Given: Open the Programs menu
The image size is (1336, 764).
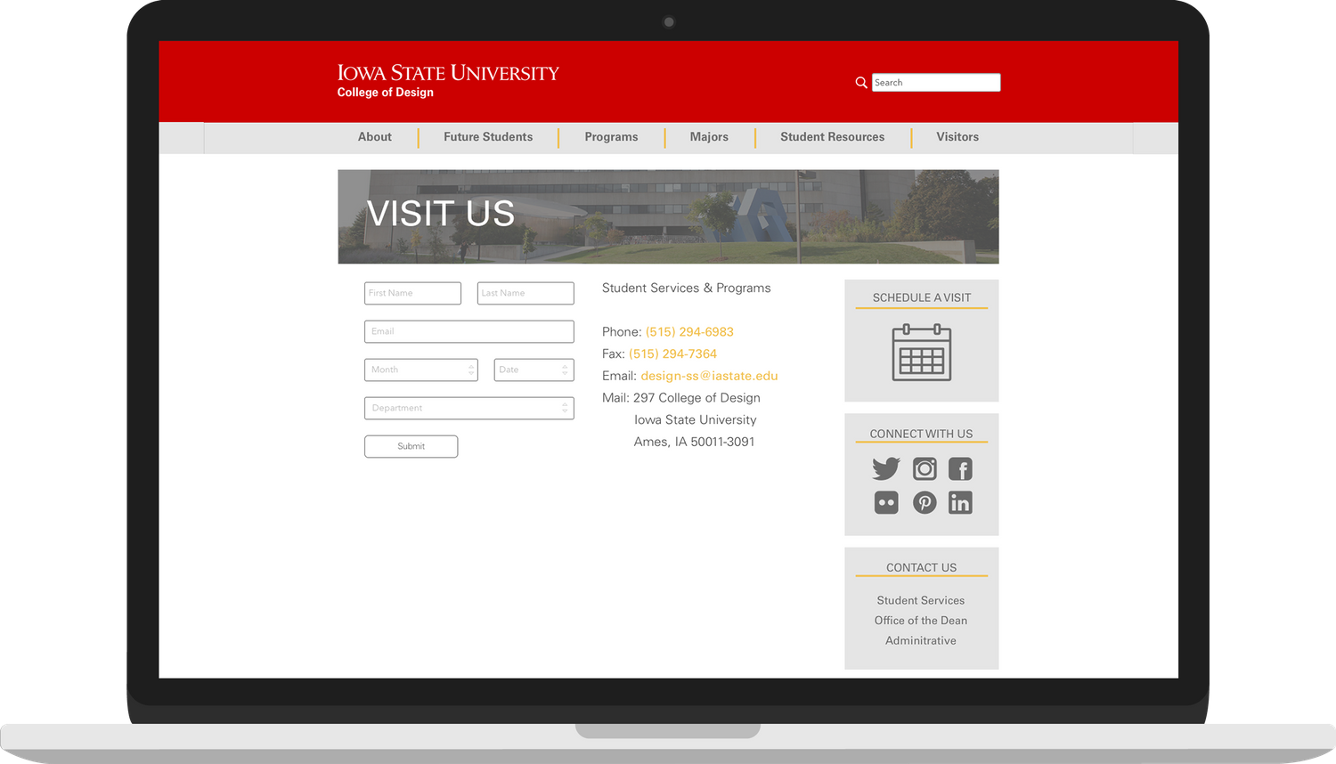Looking at the screenshot, I should tap(611, 137).
